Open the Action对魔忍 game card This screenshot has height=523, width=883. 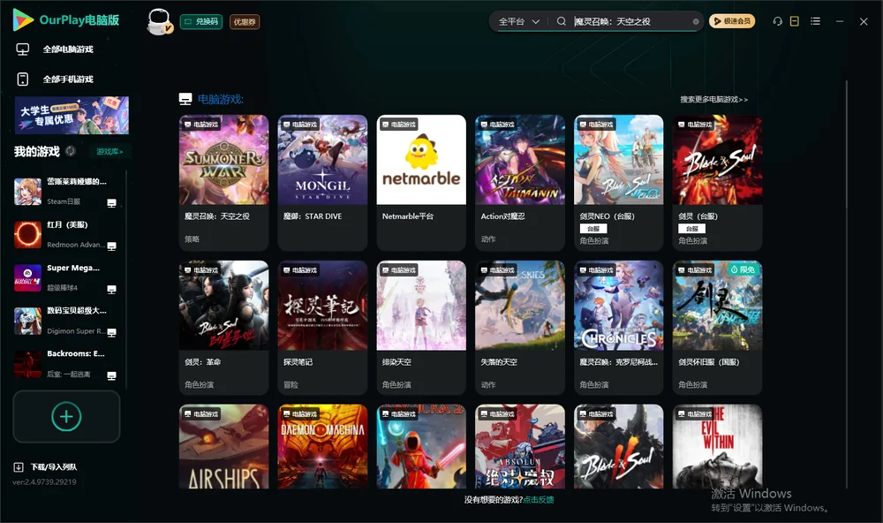click(x=520, y=183)
